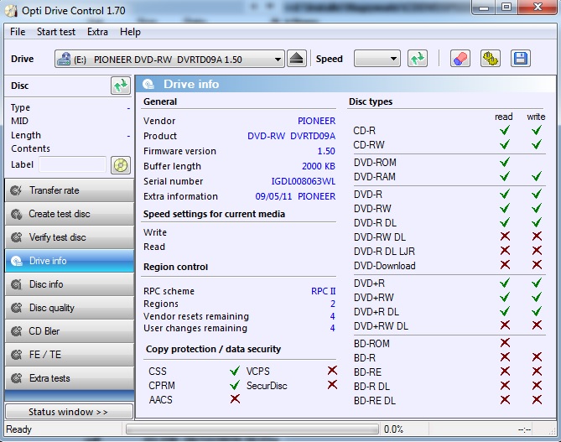Click the SecurDisc red cross mark
561x442 pixels.
click(x=332, y=385)
